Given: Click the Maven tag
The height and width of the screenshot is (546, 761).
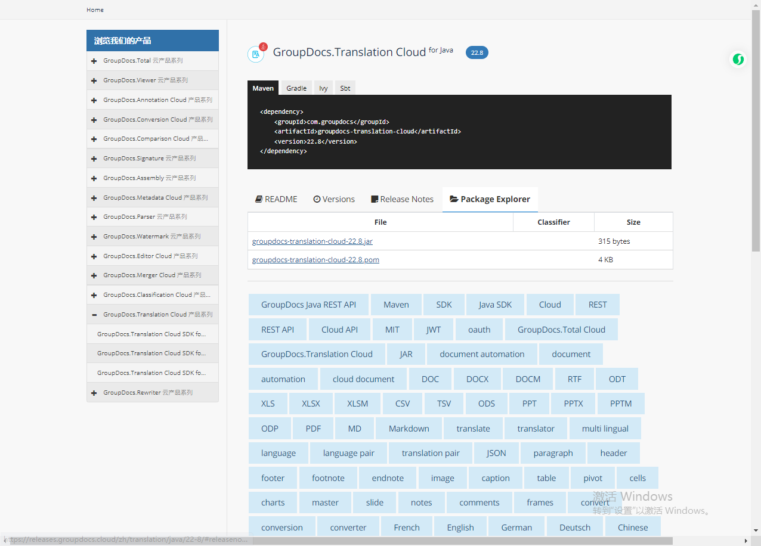Looking at the screenshot, I should pyautogui.click(x=396, y=305).
